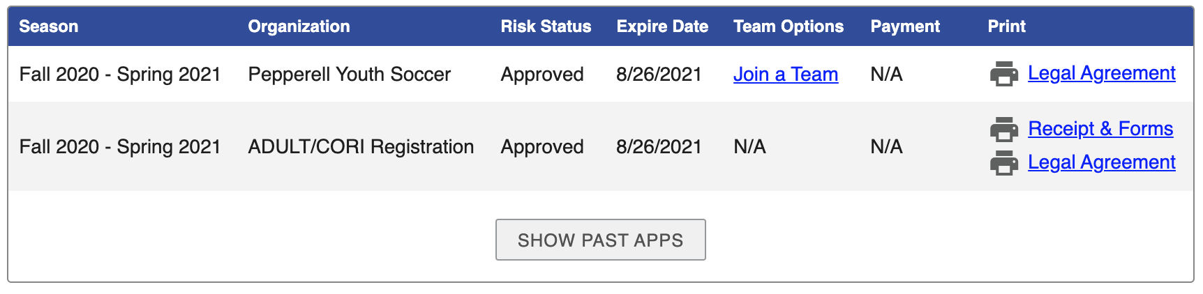Click Approved status in Pepperell row
Viewport: 1203px width, 294px height.
click(541, 75)
